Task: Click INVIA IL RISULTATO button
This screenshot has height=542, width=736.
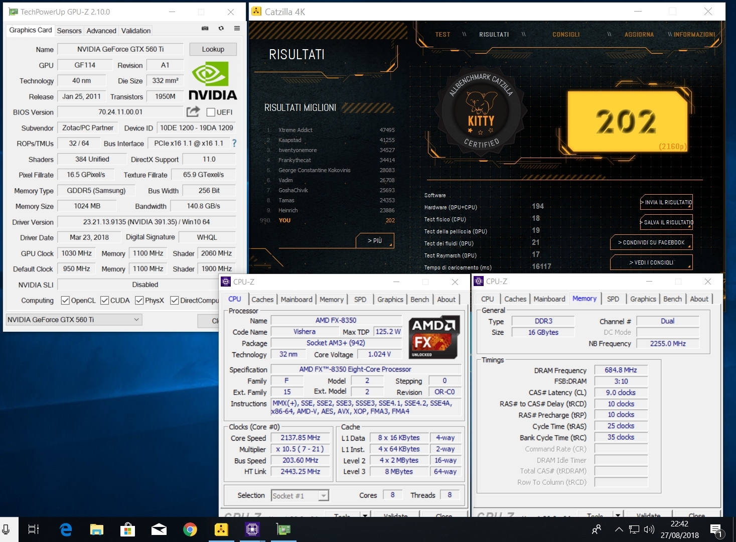Action: [x=666, y=202]
